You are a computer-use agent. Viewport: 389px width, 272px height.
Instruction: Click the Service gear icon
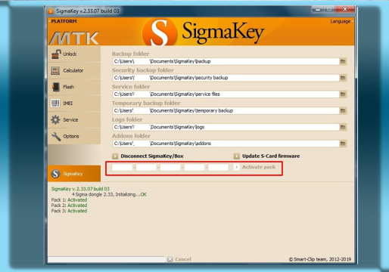pos(55,119)
